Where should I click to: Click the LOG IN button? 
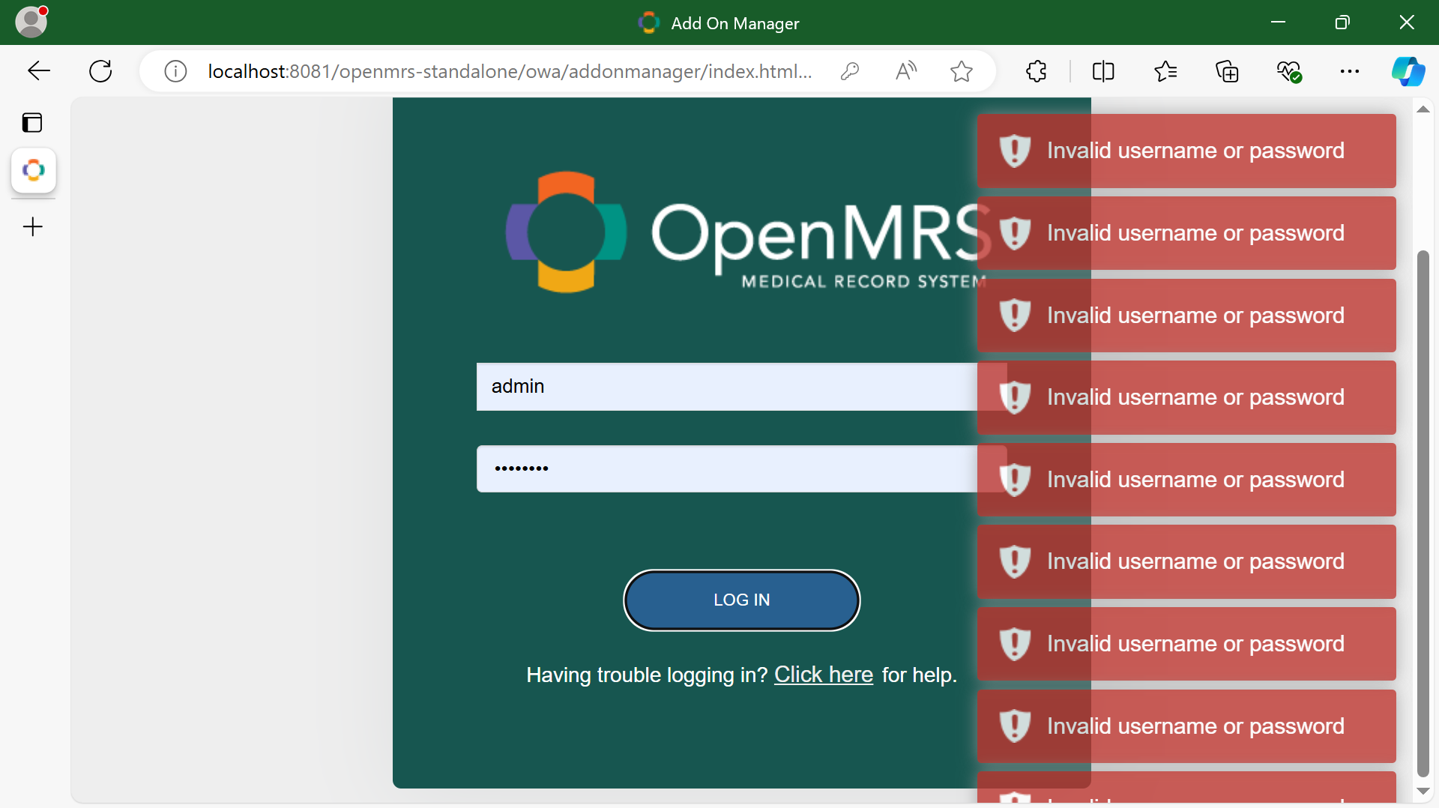(x=742, y=600)
